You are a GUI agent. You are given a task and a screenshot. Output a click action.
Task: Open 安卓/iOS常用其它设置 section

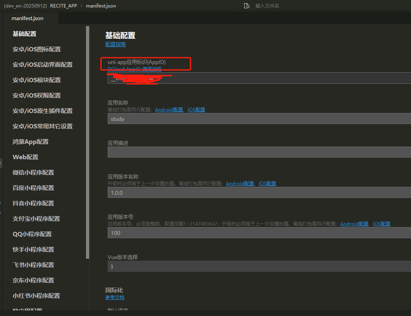(x=43, y=126)
